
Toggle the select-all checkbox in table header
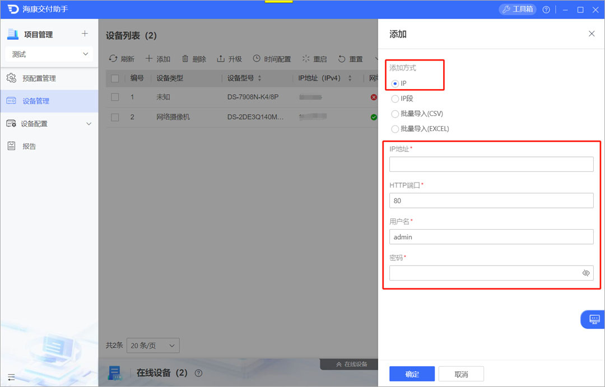[115, 78]
